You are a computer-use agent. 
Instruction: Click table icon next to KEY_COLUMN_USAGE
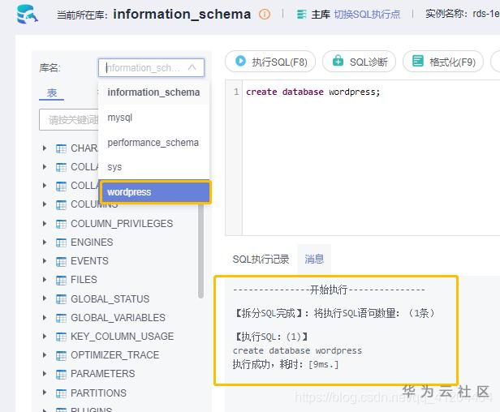(x=61, y=337)
